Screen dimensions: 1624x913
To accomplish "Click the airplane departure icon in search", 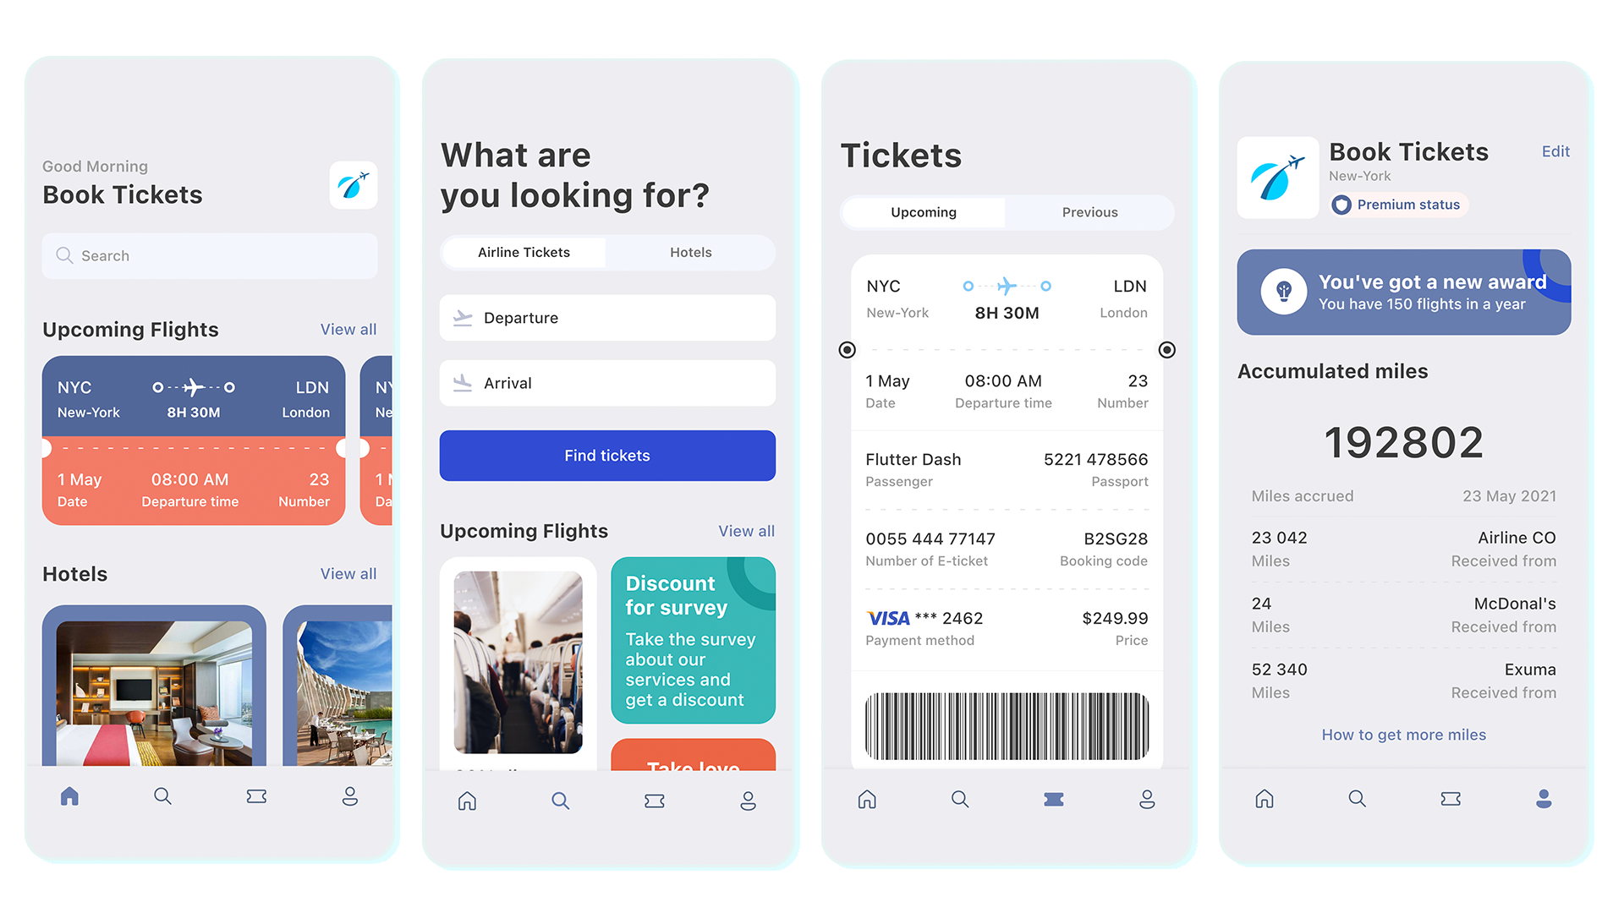I will [464, 318].
